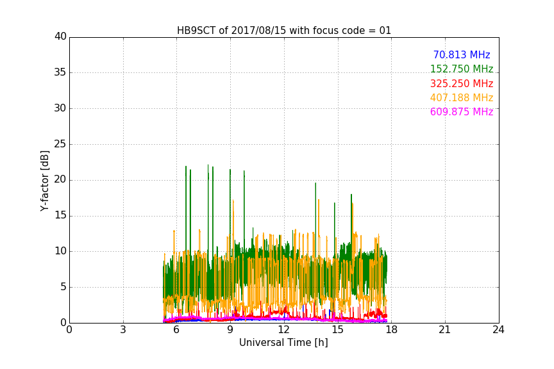Viewport: 554px width, 369px height.
Task: Click y-axis tick label 35
Action: tap(60, 72)
